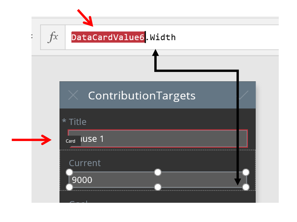Click the Title text input box
This screenshot has height=222, width=297.
[x=166, y=138]
